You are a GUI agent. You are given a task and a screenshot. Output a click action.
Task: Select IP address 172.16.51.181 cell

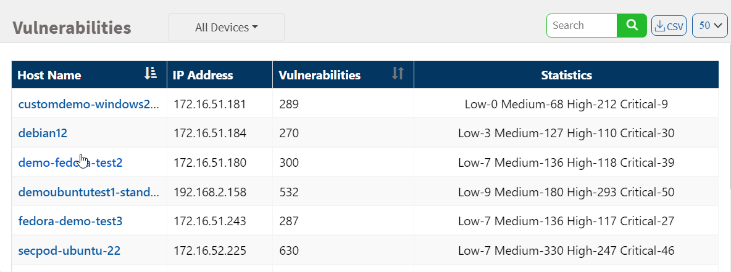[210, 104]
